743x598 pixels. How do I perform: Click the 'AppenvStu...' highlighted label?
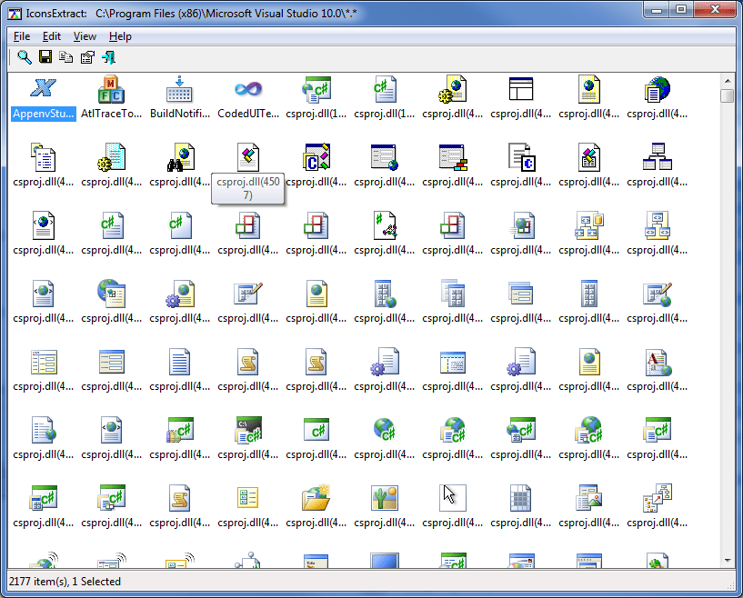tap(43, 114)
